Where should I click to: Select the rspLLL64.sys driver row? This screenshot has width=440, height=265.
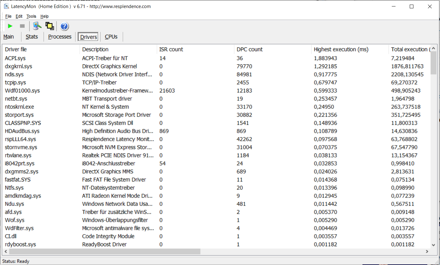click(216, 139)
